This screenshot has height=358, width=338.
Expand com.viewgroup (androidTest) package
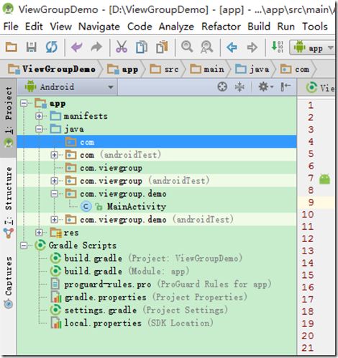55,181
